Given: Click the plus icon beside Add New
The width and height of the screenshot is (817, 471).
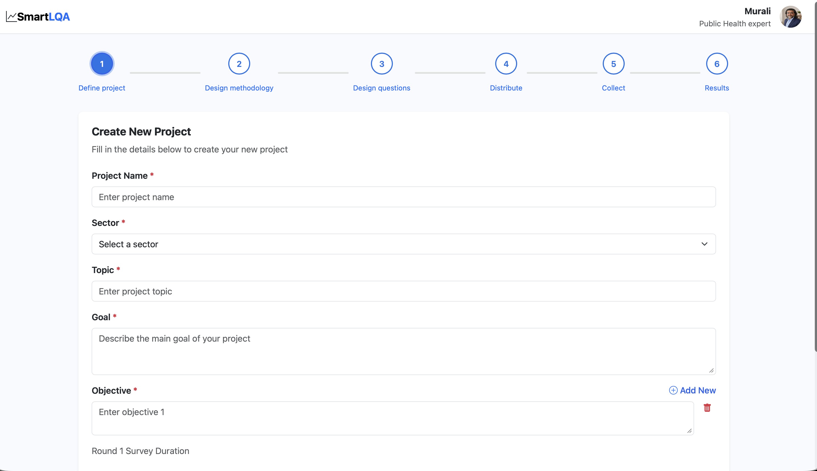Looking at the screenshot, I should click(x=674, y=390).
